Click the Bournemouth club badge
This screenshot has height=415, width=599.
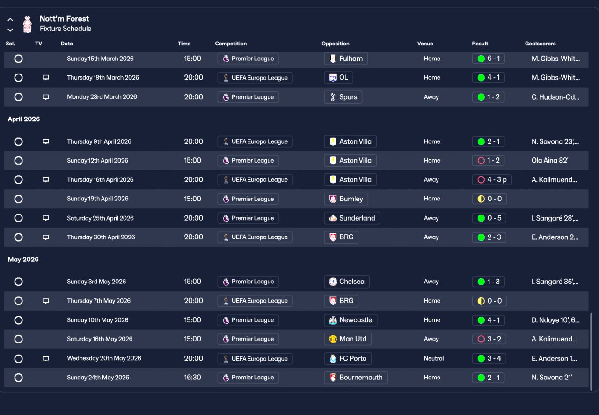[x=333, y=378]
